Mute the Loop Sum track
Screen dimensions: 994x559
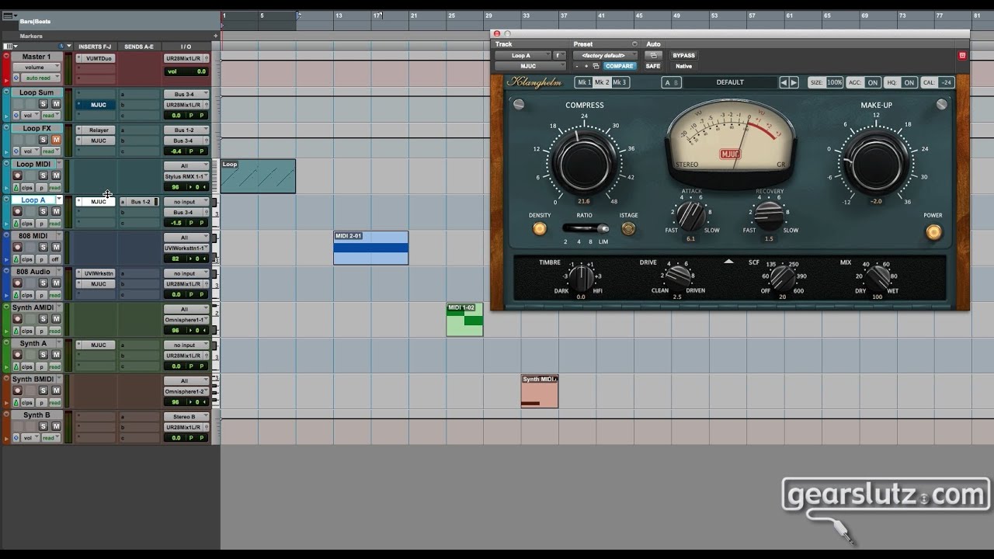(x=56, y=104)
